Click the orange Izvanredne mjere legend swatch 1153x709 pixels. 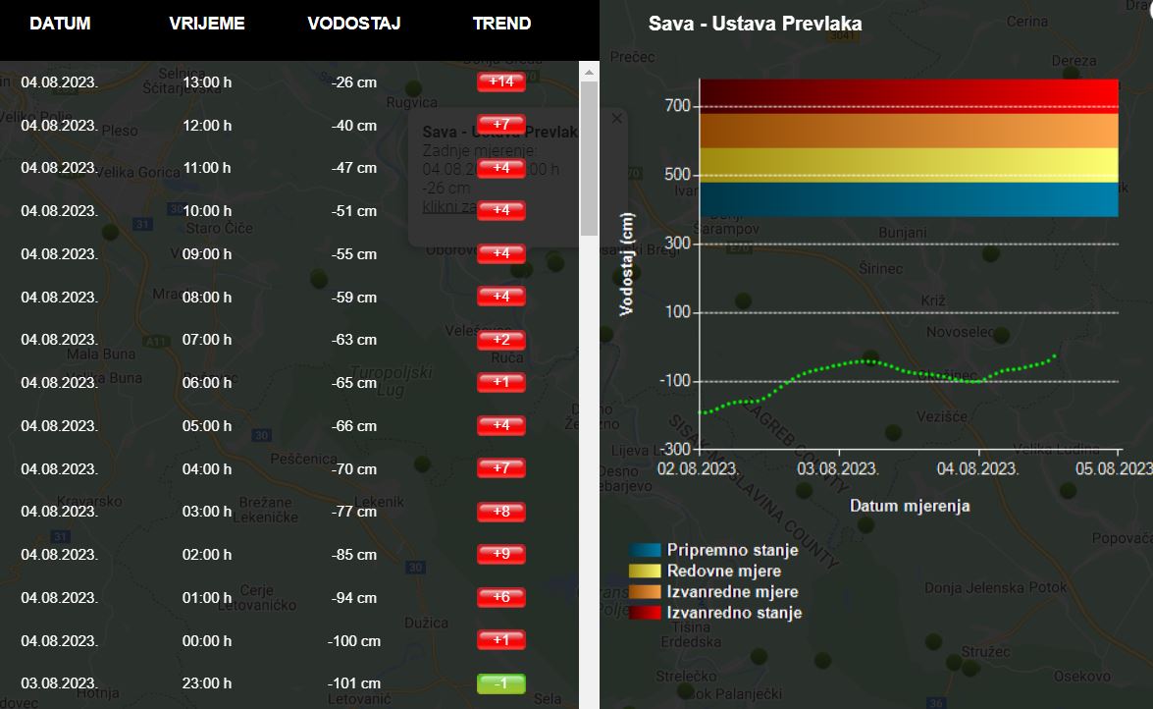(645, 592)
